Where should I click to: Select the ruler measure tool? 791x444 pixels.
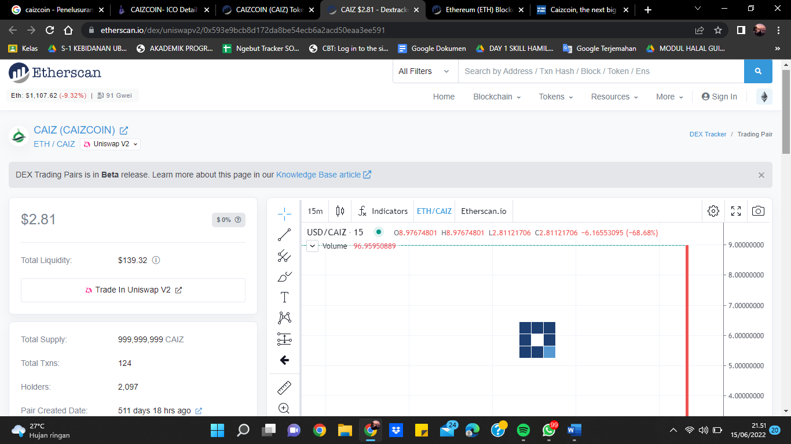284,387
